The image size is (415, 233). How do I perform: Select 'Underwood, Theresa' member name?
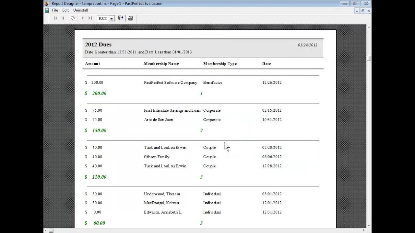coord(162,194)
